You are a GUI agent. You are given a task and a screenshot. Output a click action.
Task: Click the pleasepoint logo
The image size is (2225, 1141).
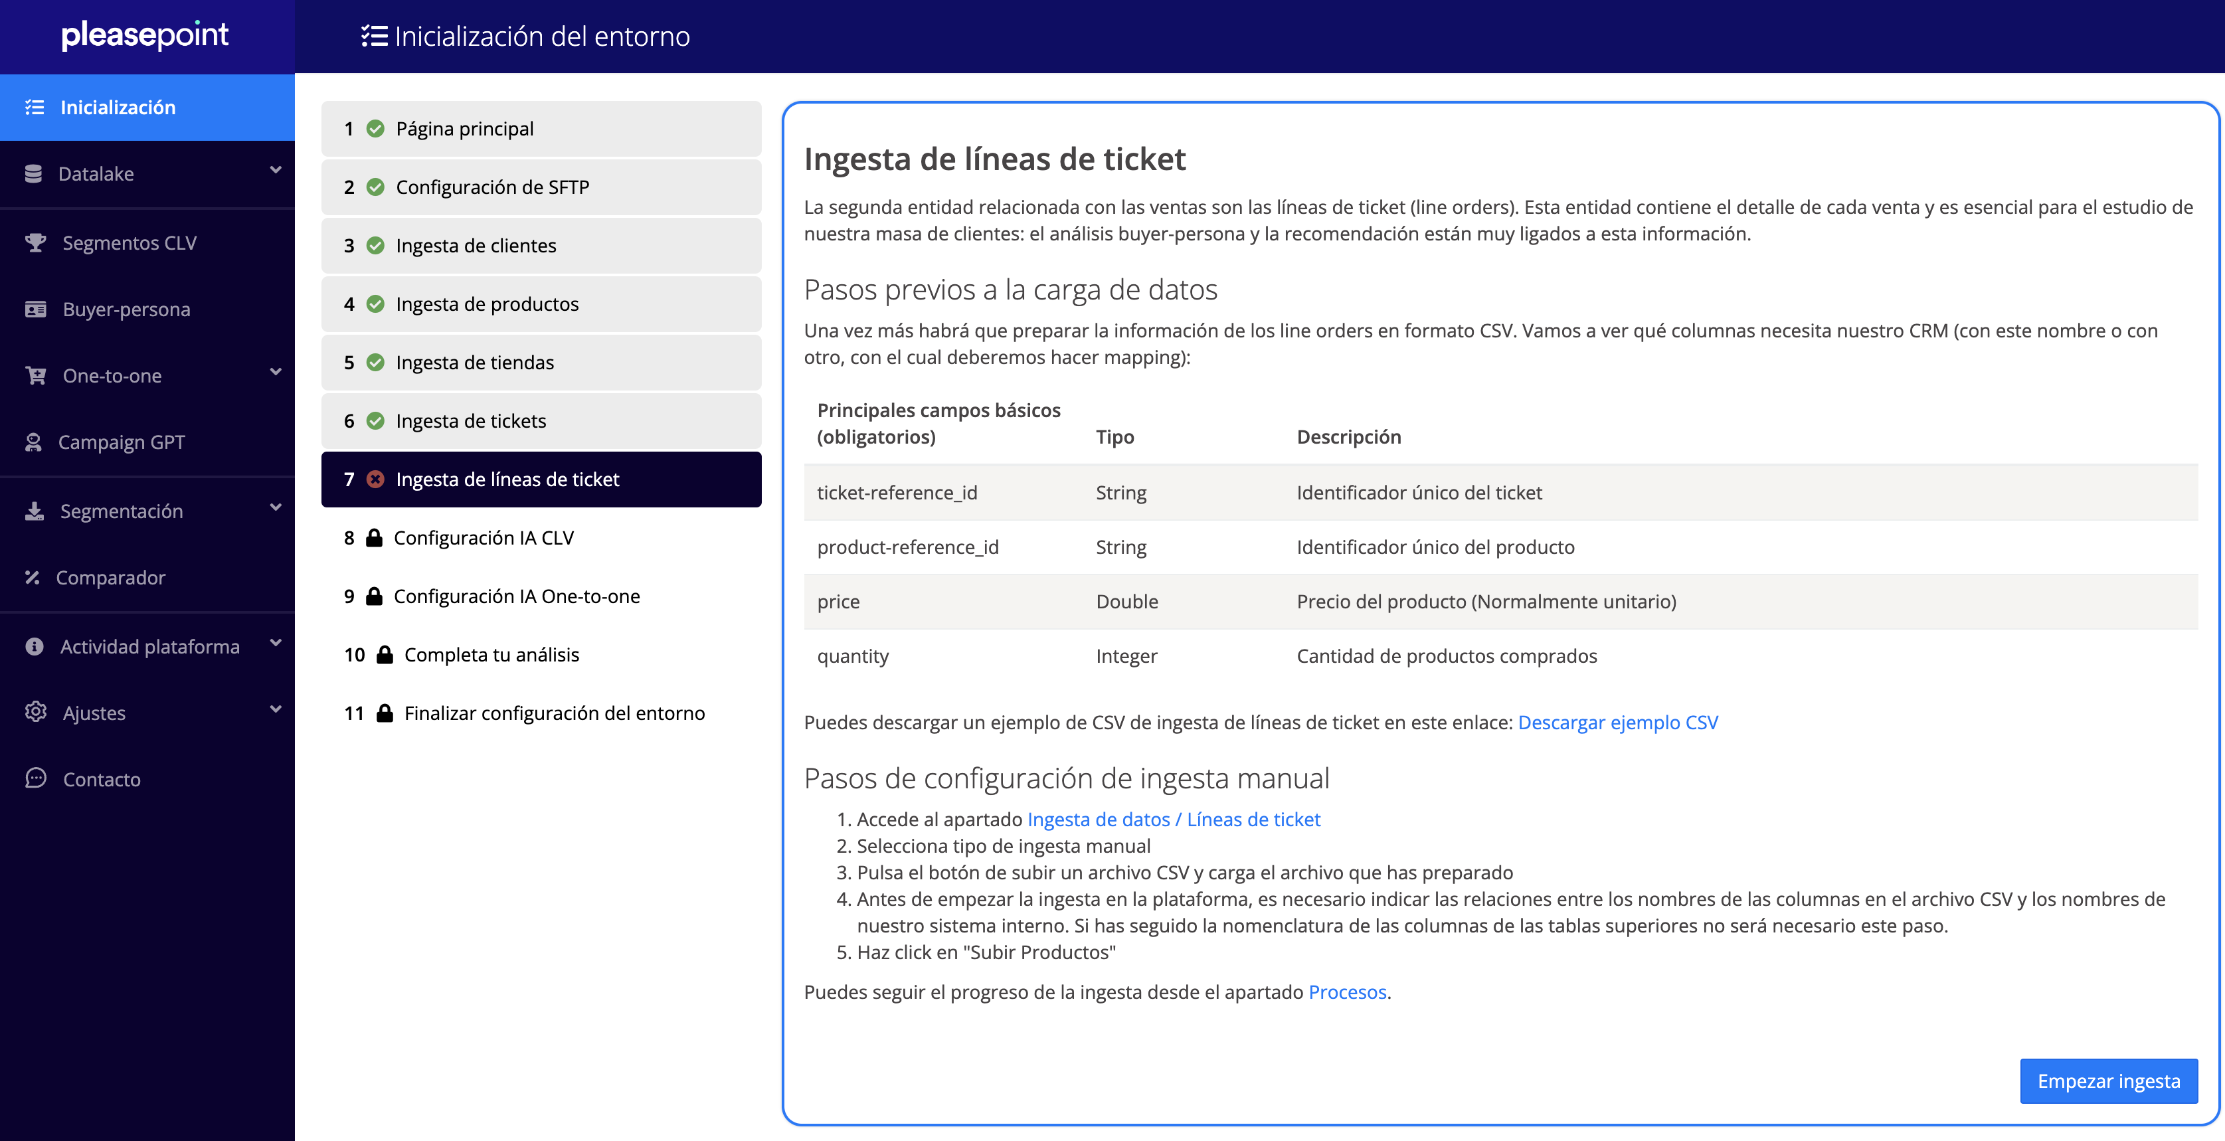[145, 35]
